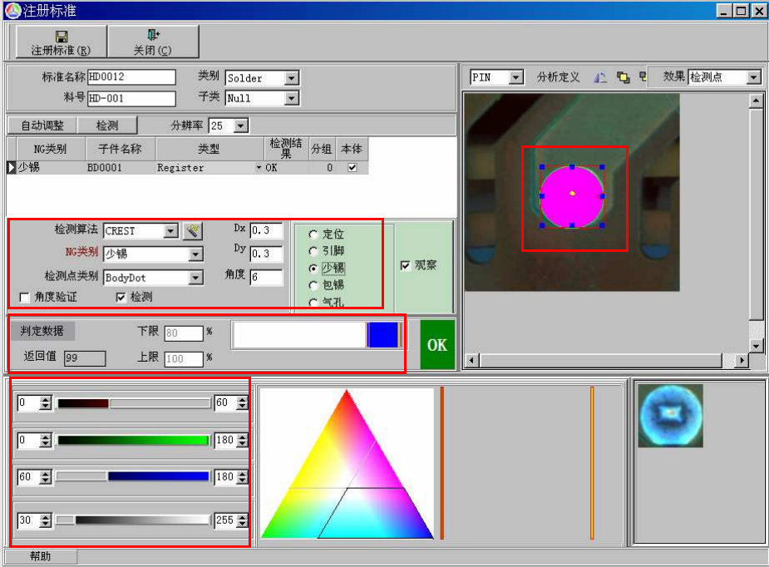
Task: Click the partially hidden icon left of 效果
Action: tap(643, 76)
